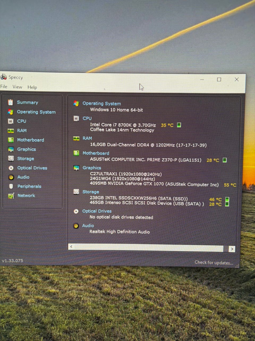Click the Summary clipboard icon in sidebar
This screenshot has width=255, height=341.
[10, 102]
